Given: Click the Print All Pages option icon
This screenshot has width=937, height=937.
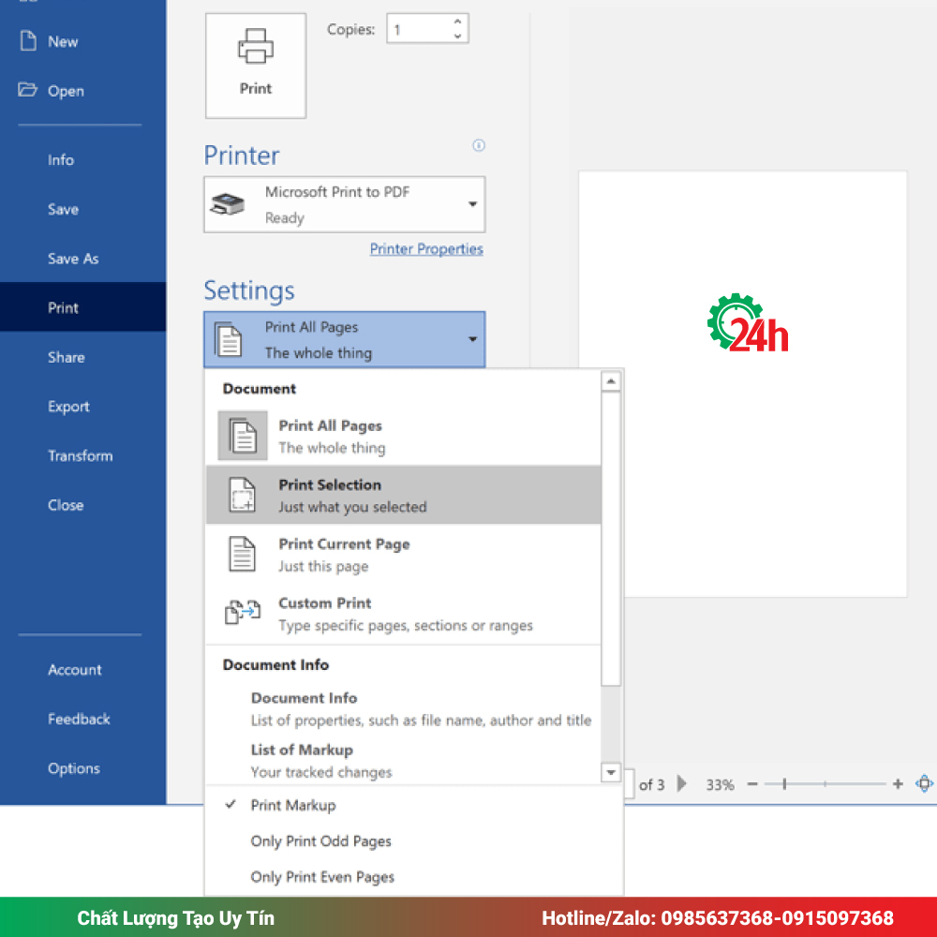Looking at the screenshot, I should pyautogui.click(x=243, y=436).
